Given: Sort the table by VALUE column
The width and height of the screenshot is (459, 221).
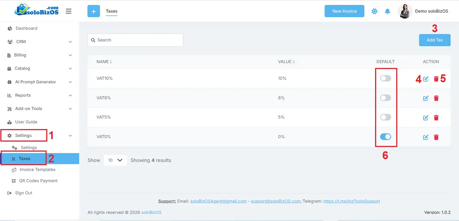Looking at the screenshot, I should coord(287,62).
